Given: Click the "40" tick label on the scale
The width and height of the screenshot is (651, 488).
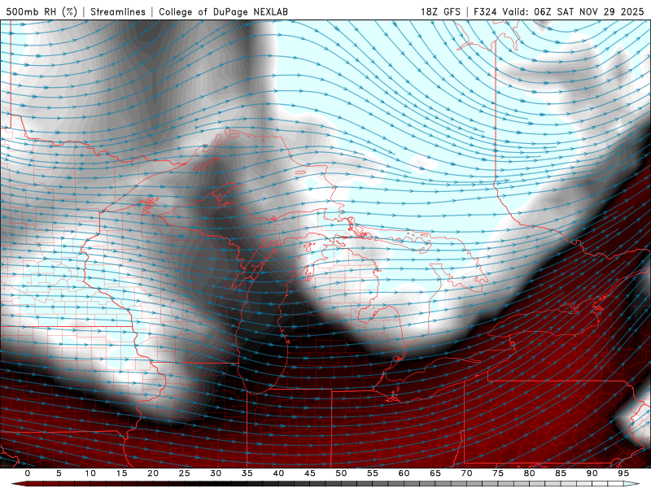Looking at the screenshot, I should click(278, 473).
